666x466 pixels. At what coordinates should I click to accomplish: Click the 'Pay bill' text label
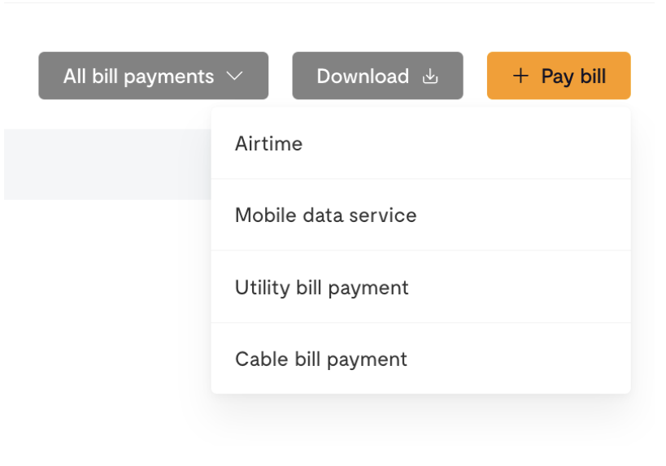[x=573, y=76]
